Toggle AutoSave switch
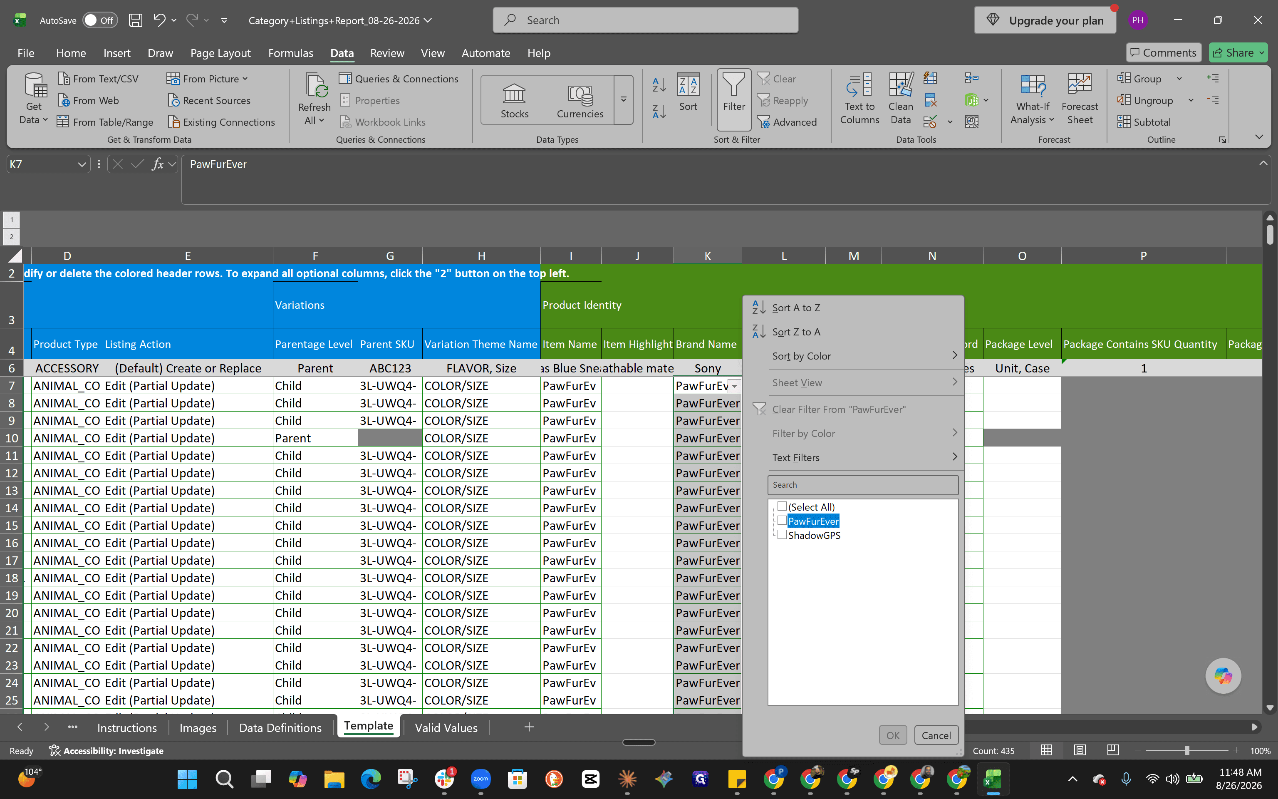Image resolution: width=1278 pixels, height=799 pixels. click(x=100, y=21)
